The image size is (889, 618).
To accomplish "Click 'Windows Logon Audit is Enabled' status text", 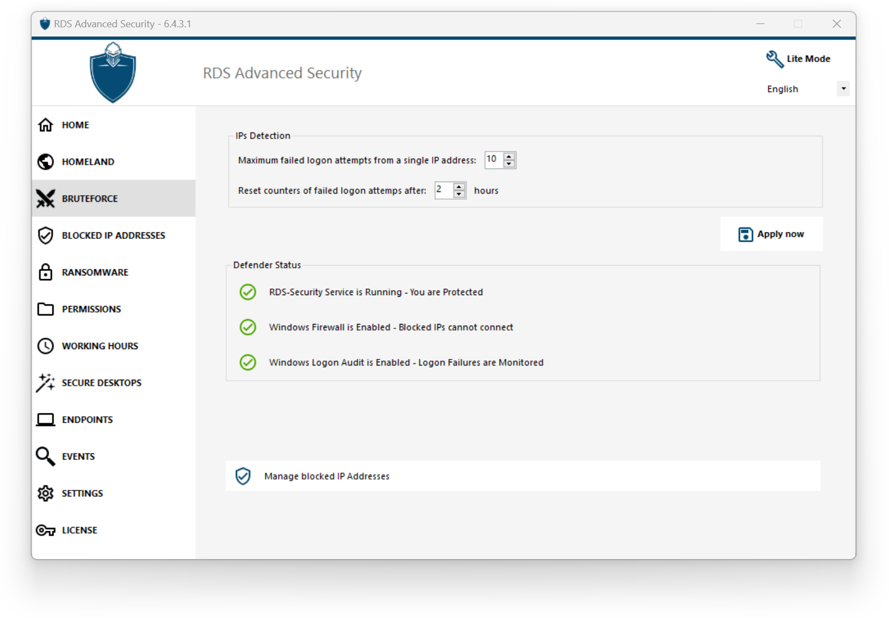I will 406,363.
